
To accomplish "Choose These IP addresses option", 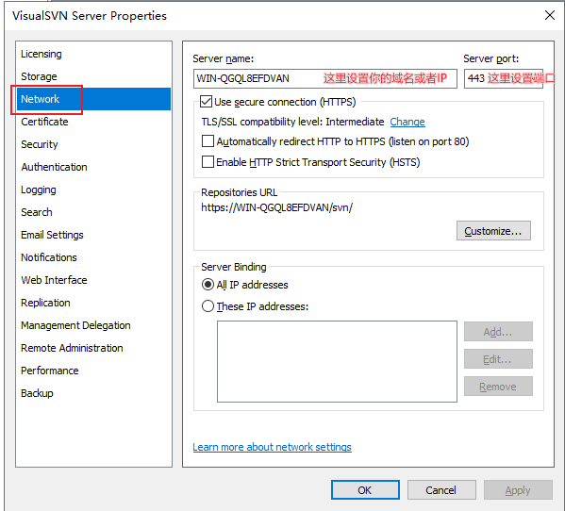I will coord(208,306).
